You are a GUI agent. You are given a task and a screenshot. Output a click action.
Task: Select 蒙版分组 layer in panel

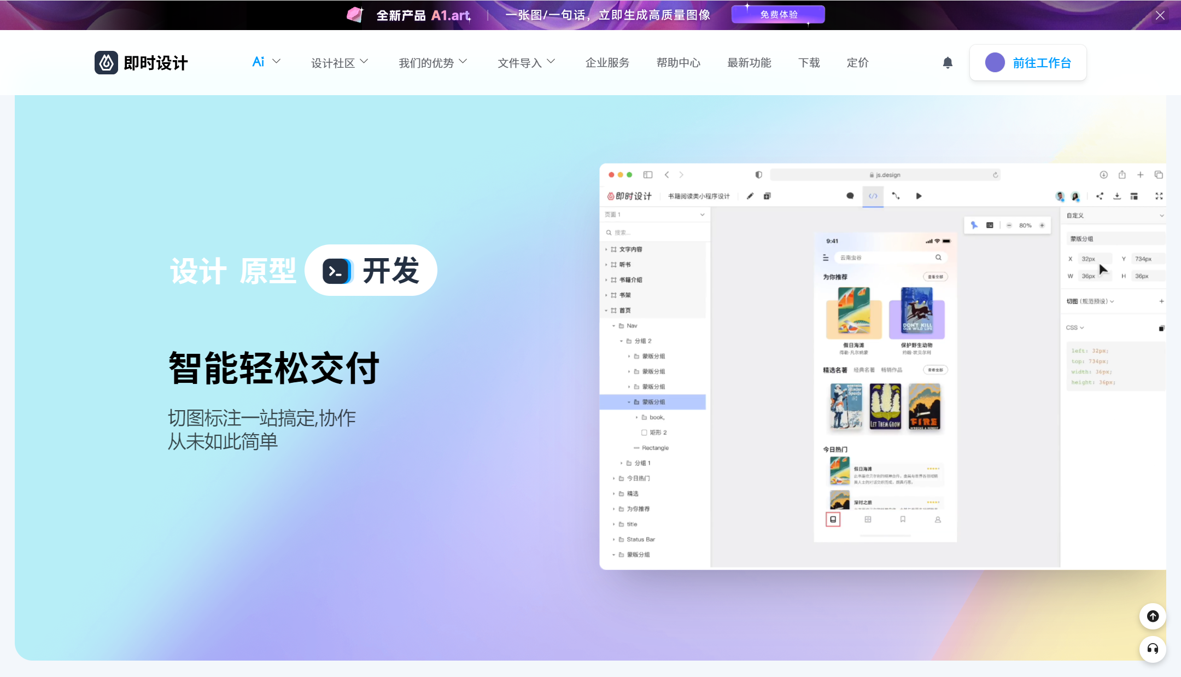[654, 402]
